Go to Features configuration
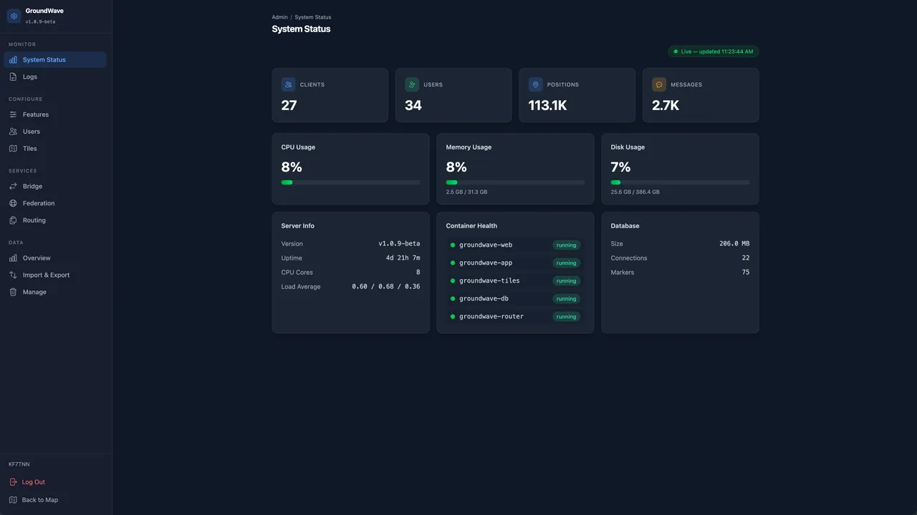 [x=55, y=114]
